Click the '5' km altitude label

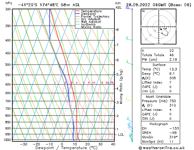pyautogui.click(x=118, y=74)
